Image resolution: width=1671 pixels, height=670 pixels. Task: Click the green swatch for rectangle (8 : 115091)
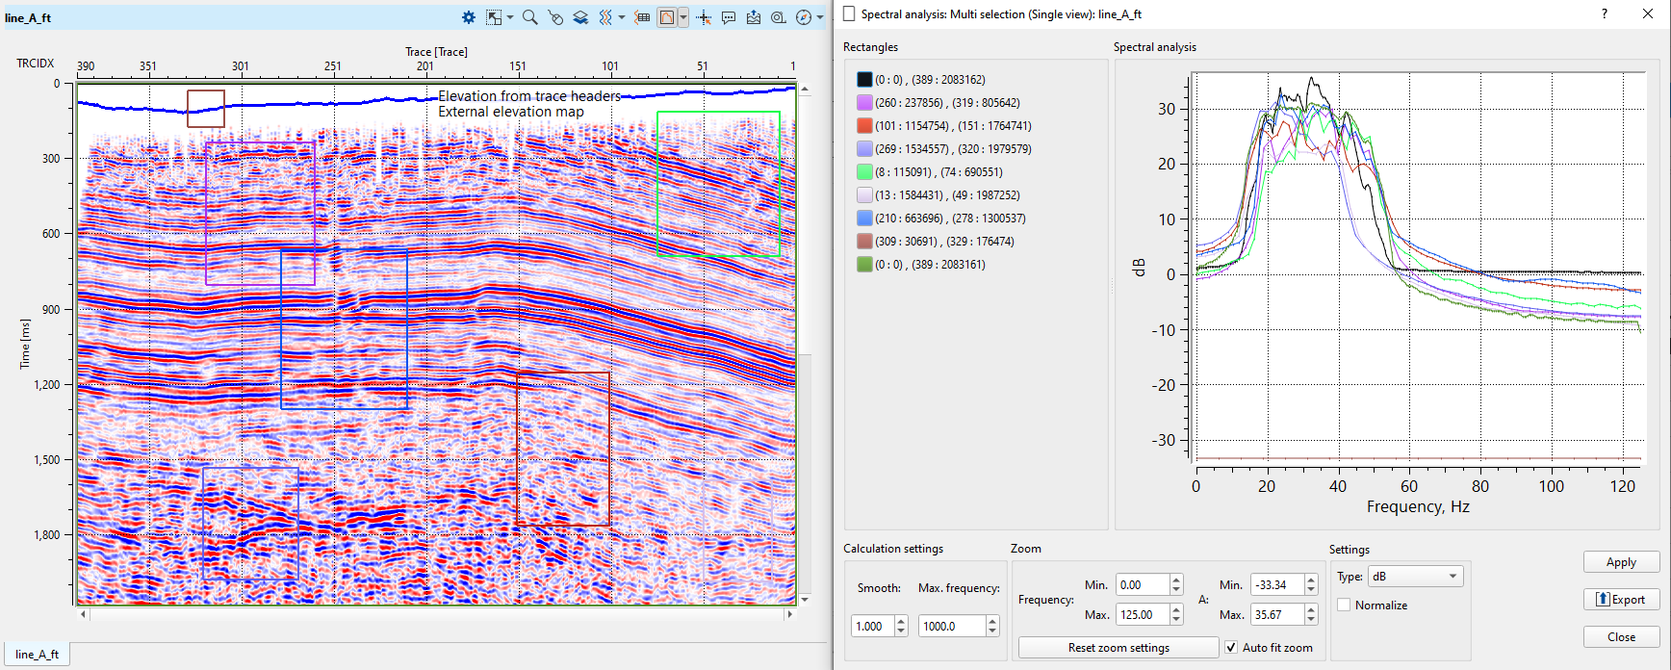[864, 172]
